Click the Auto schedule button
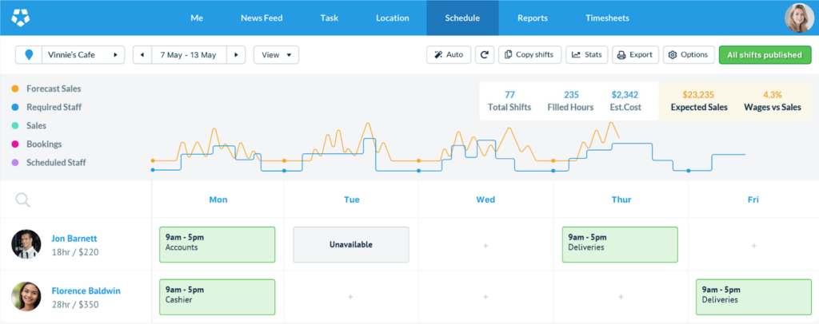Viewport: 819px width, 324px height. [x=449, y=55]
